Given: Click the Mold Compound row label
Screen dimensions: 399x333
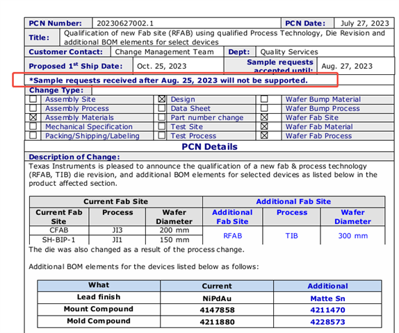Looking at the screenshot, I should pyautogui.click(x=99, y=321).
